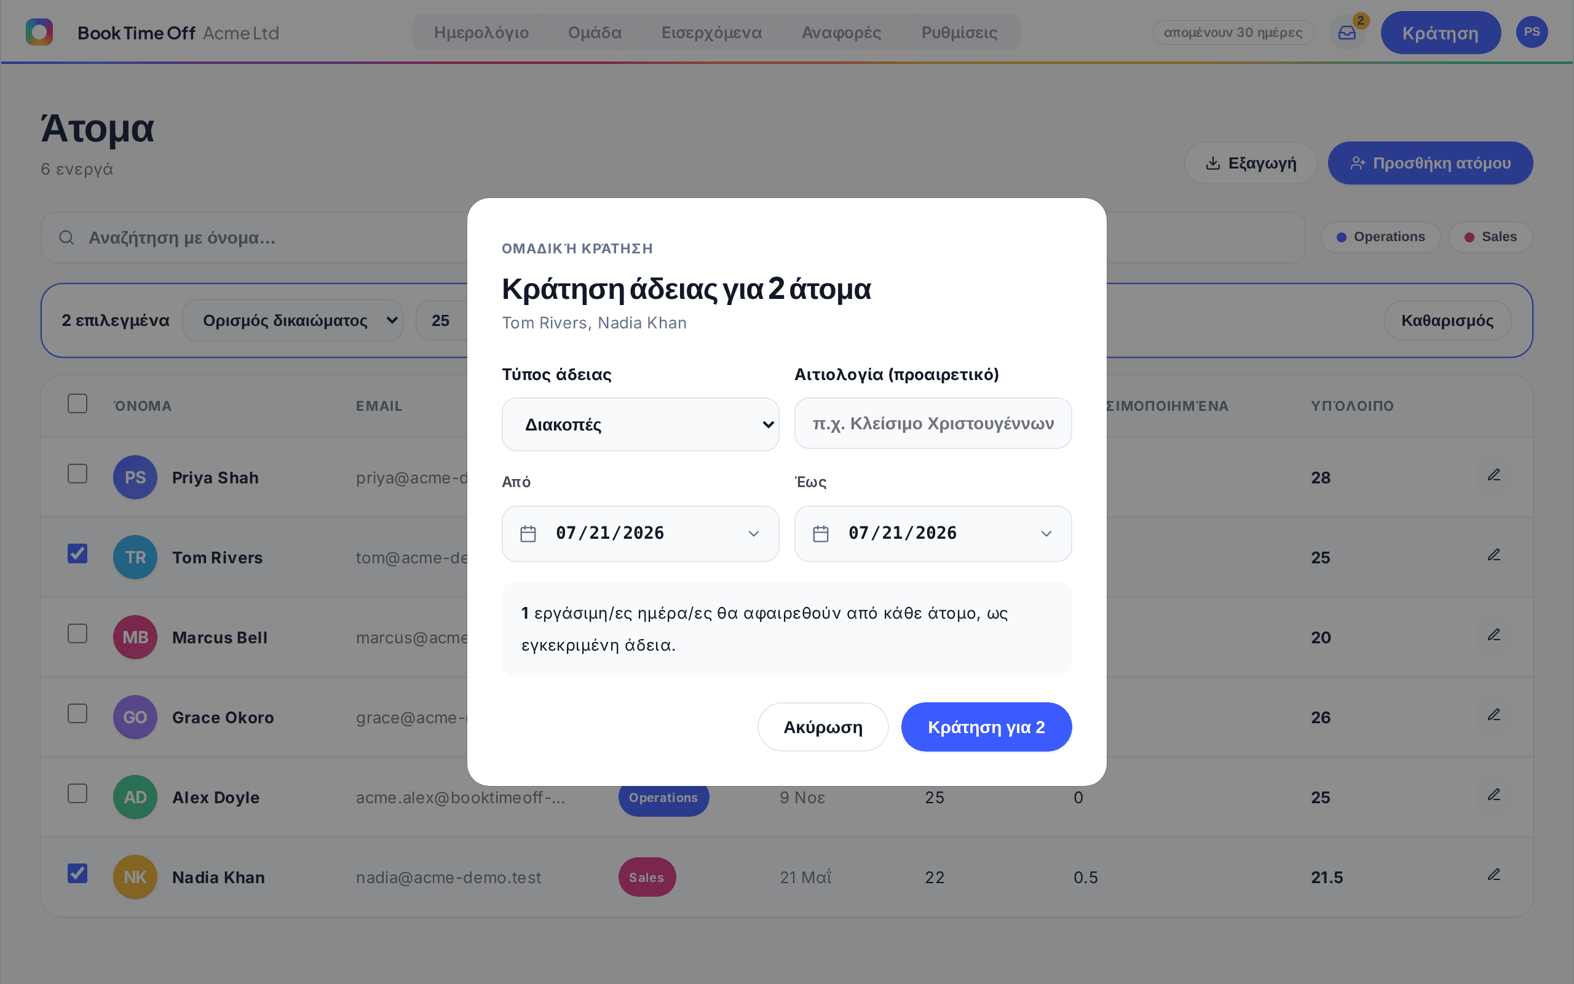
Task: Sort by the ΌΝΟΜΑ column header
Action: [x=143, y=406]
